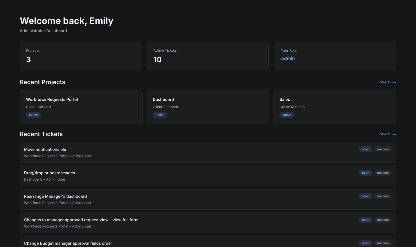Click open badge on Changes to manager approved ticket
Image resolution: width=416 pixels, height=247 pixels.
[x=365, y=220]
